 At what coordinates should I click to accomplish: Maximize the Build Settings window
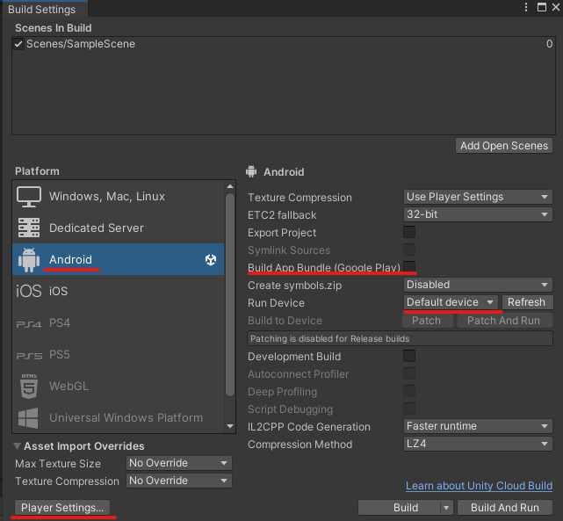pos(542,7)
